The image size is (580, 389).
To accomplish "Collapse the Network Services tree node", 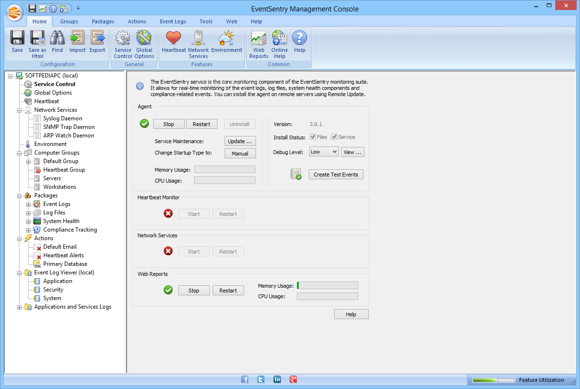I will coord(20,110).
